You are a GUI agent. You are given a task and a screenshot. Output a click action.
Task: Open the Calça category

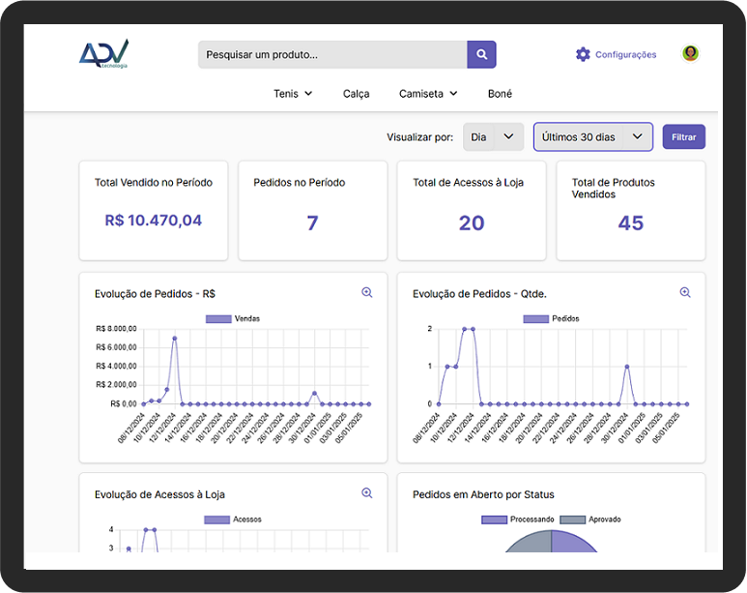pos(357,94)
